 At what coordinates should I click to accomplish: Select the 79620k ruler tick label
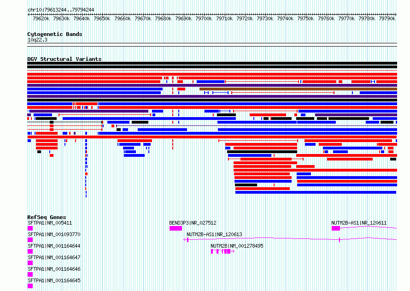pyautogui.click(x=41, y=18)
